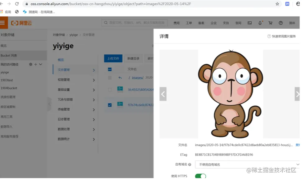Click the back arrow in the images/ row
302x179 pixels.
(x=120, y=78)
